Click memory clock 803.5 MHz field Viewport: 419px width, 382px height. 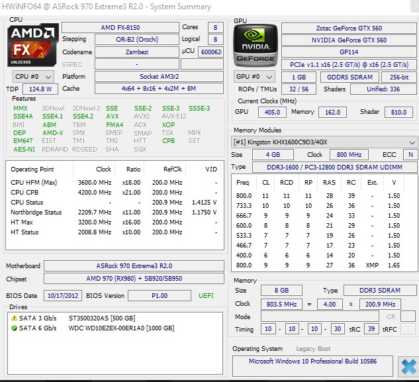tap(281, 305)
